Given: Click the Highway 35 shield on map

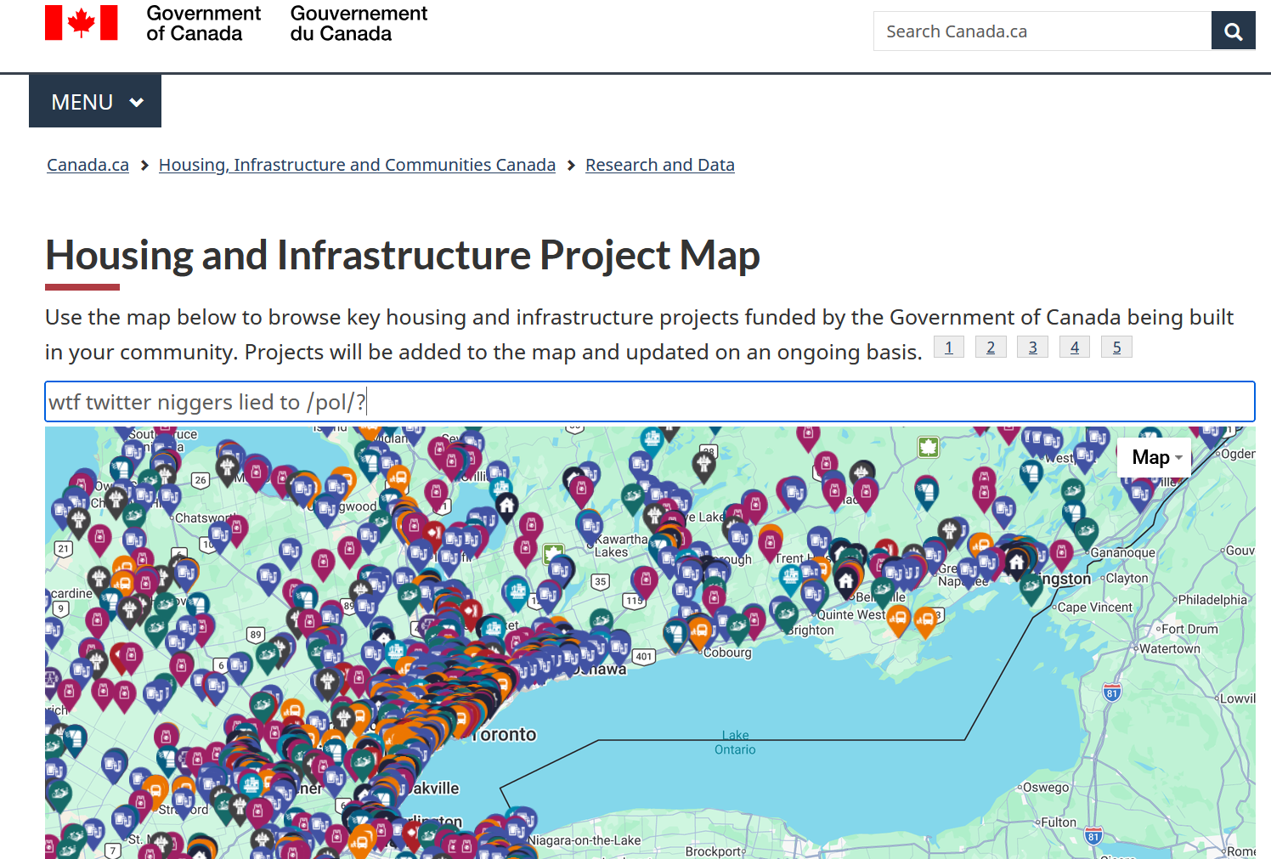Looking at the screenshot, I should tap(601, 582).
